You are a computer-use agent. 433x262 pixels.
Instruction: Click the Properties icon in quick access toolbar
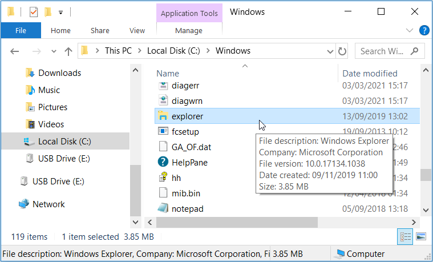(34, 11)
